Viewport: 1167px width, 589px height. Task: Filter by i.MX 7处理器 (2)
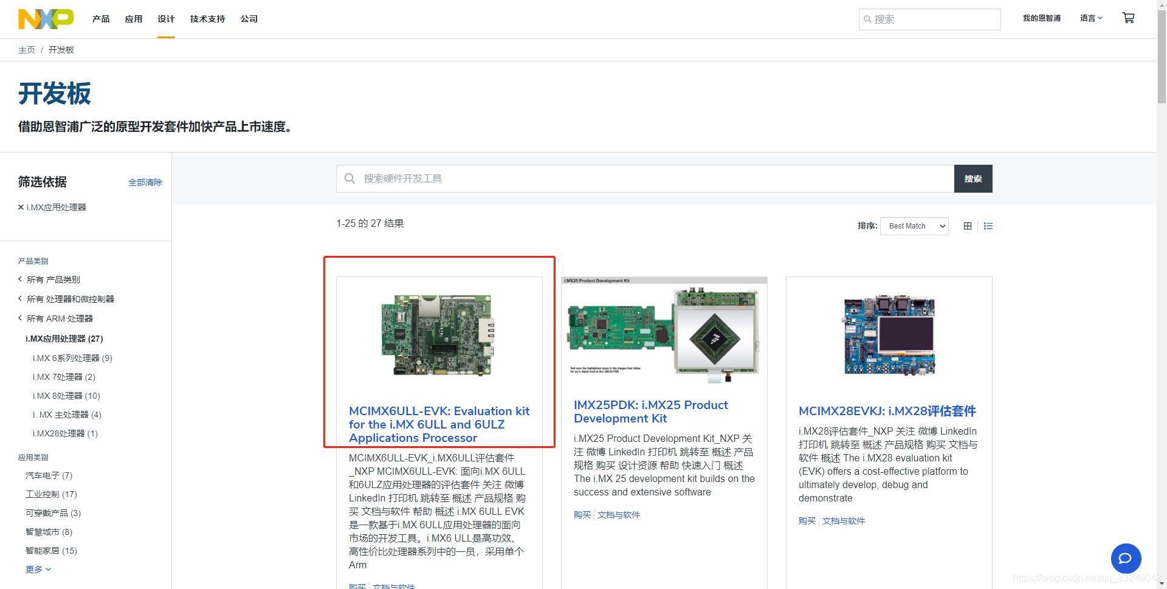64,377
